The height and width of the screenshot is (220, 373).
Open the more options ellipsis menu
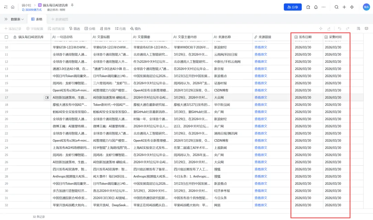point(324,7)
